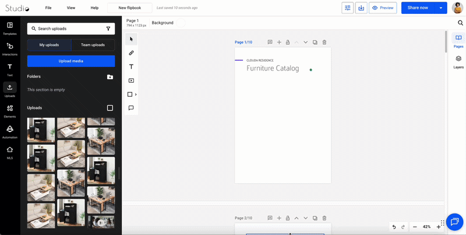This screenshot has width=466, height=235.
Task: Click the create new folder icon
Action: [110, 77]
